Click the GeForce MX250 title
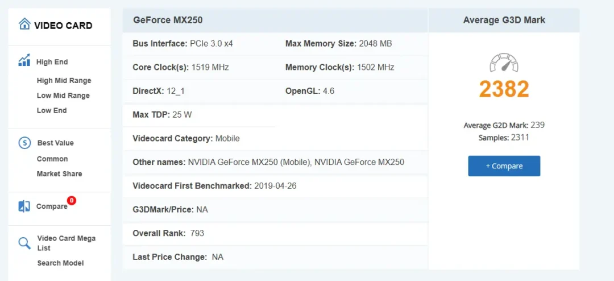614x281 pixels. (x=168, y=20)
